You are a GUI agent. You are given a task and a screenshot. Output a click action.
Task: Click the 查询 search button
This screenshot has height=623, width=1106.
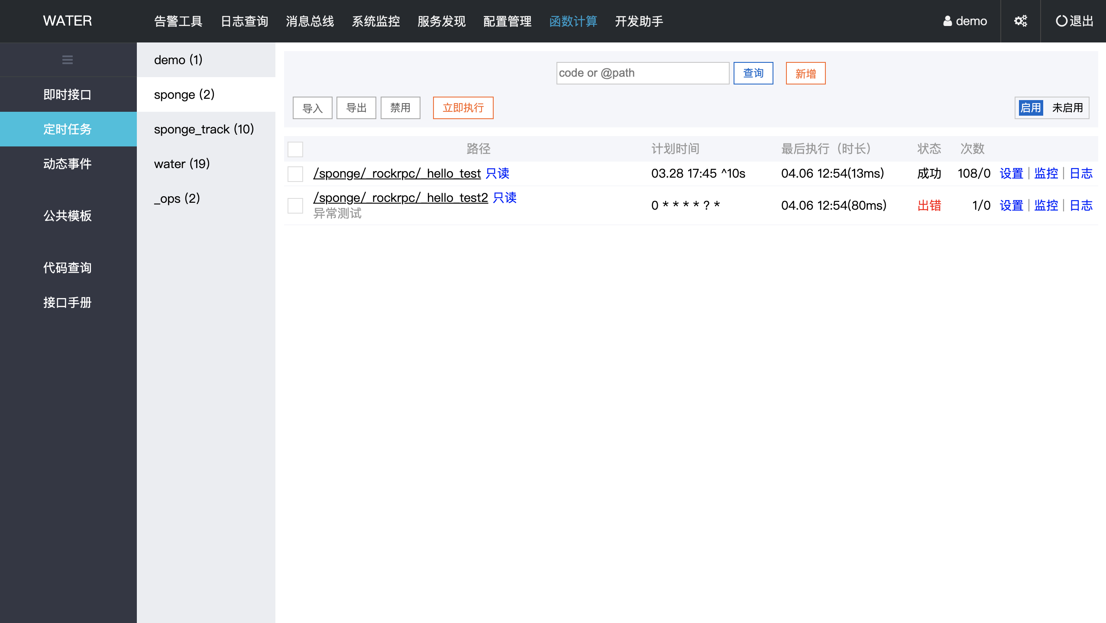[x=753, y=73]
